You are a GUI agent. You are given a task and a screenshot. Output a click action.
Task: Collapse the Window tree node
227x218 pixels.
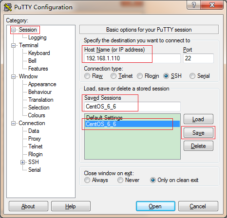14,76
